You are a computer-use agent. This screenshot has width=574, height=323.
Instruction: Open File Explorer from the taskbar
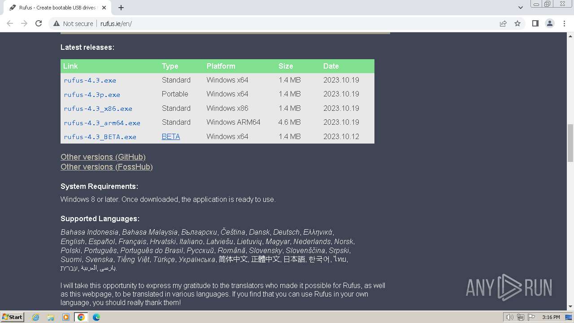[51, 317]
